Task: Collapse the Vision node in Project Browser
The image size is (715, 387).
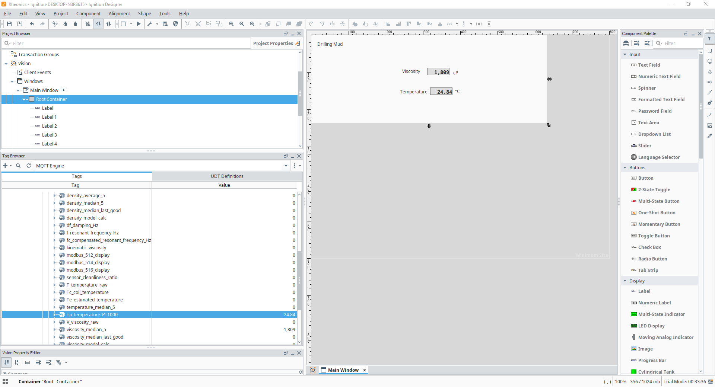Action: coord(6,64)
